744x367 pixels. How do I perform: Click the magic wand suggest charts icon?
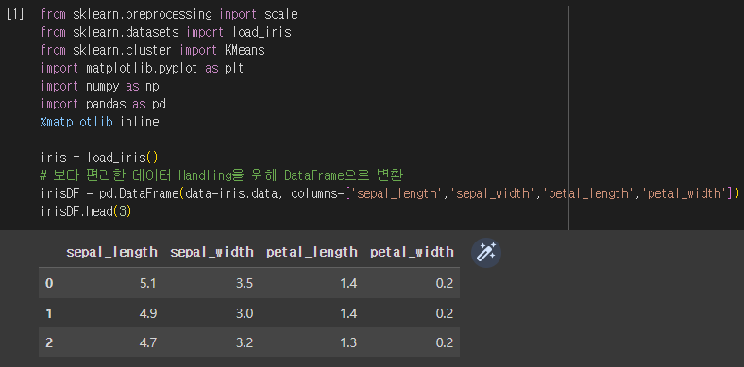point(486,253)
